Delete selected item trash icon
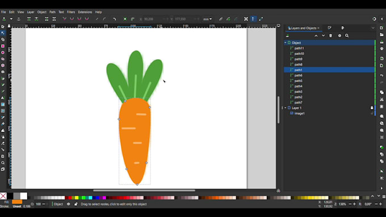 coord(330,36)
